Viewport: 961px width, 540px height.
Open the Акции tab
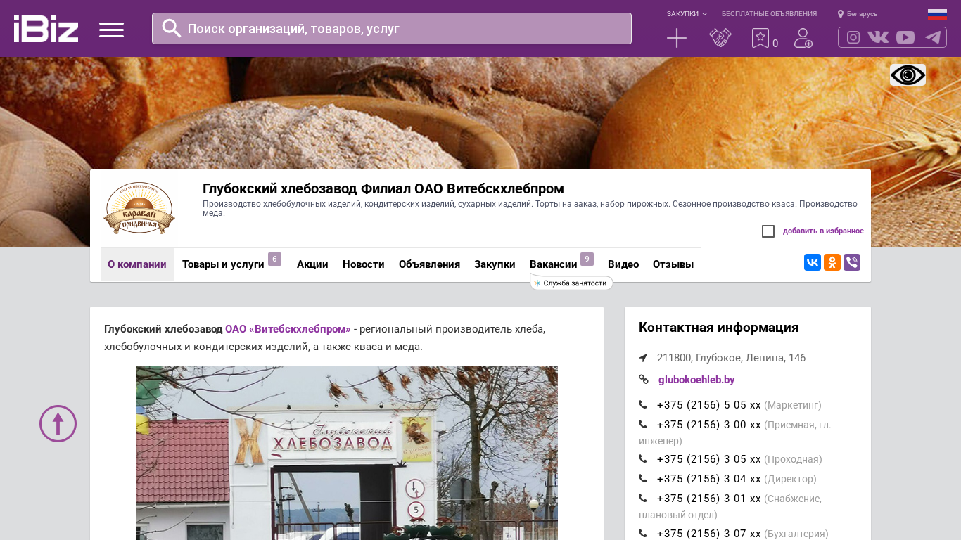[x=312, y=264]
